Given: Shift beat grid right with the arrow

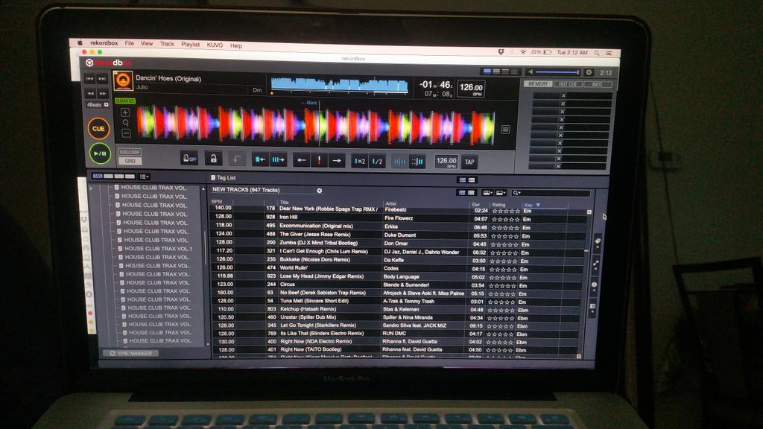Looking at the screenshot, I should click(x=337, y=161).
